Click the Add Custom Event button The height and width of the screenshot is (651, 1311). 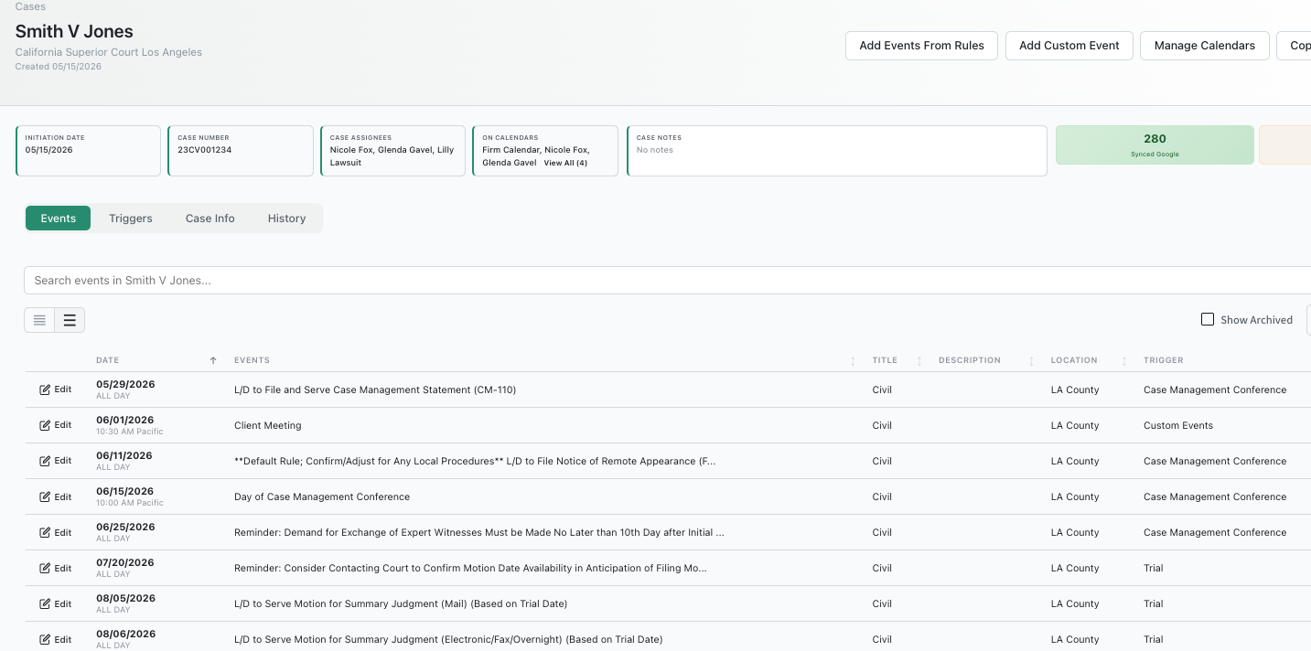tap(1069, 46)
